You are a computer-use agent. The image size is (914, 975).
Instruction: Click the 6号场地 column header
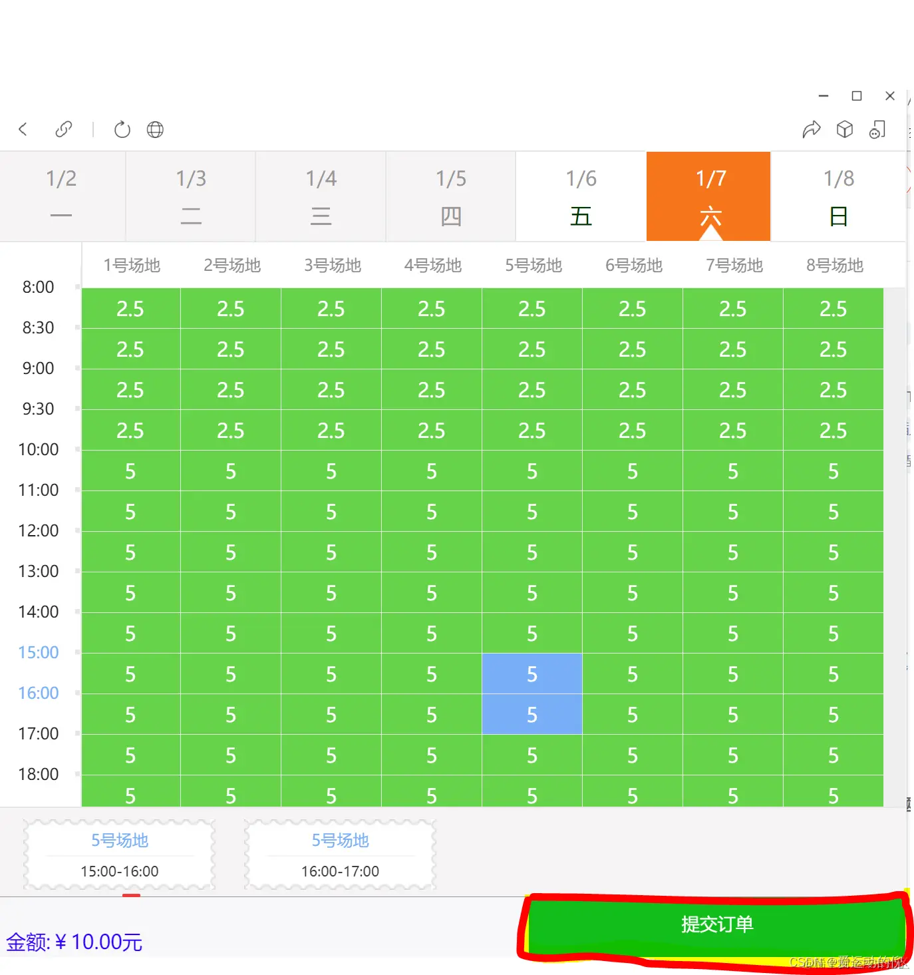634,266
